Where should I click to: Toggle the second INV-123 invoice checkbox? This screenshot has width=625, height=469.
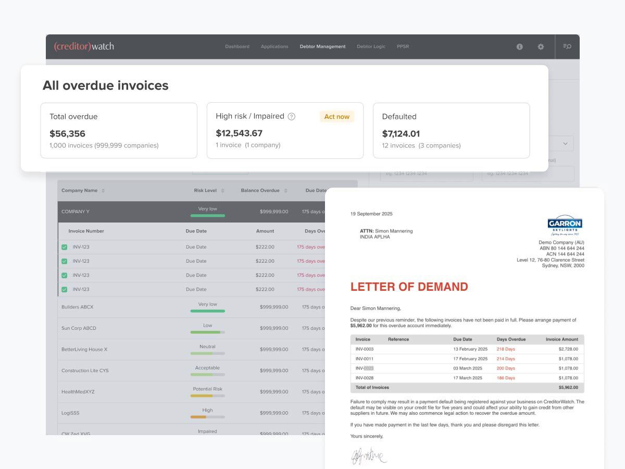click(x=65, y=261)
